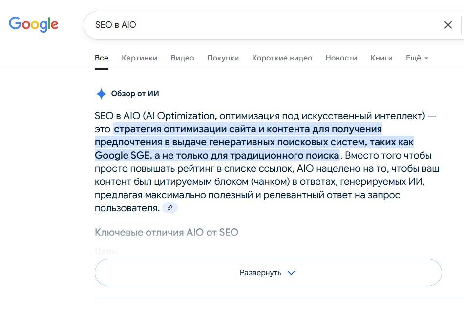464x318 pixels.
Task: Switch to the Новости tab
Action: tap(341, 58)
